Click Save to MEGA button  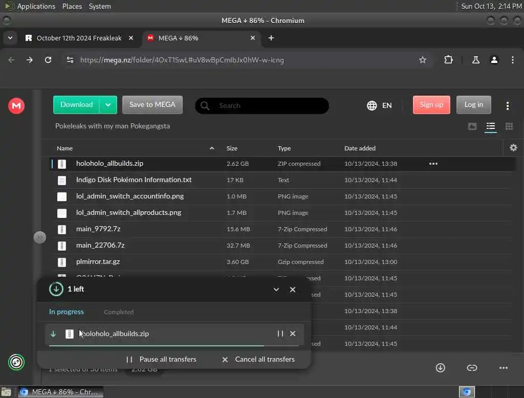152,104
